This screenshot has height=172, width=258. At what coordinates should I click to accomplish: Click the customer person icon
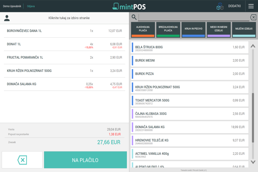[x=7, y=18]
